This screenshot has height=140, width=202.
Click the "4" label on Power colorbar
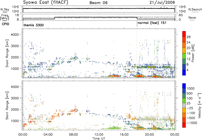pyautogui.click(x=188, y=70)
